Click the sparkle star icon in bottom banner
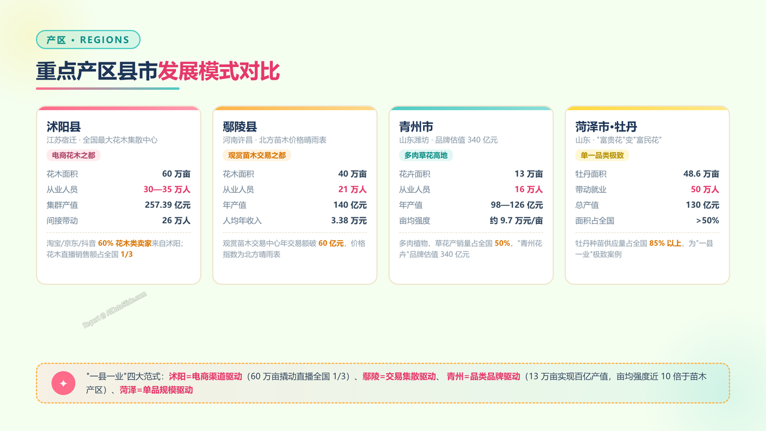766x431 pixels. click(63, 383)
